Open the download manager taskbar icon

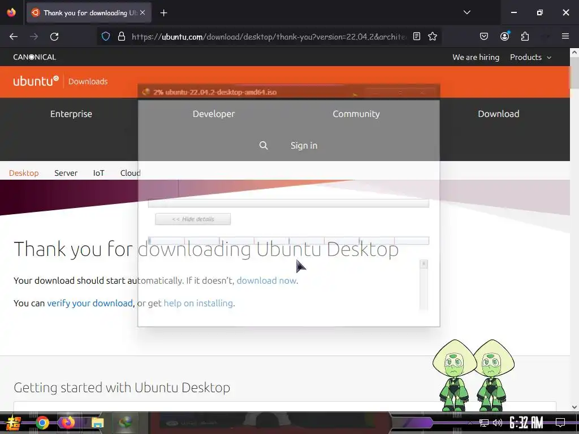[x=125, y=423]
